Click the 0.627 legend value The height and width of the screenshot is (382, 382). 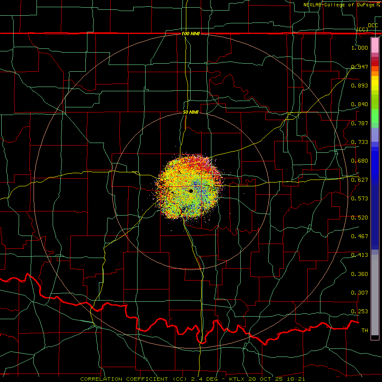point(360,180)
